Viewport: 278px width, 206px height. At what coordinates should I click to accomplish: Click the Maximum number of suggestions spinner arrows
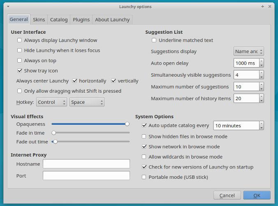pyautogui.click(x=261, y=87)
